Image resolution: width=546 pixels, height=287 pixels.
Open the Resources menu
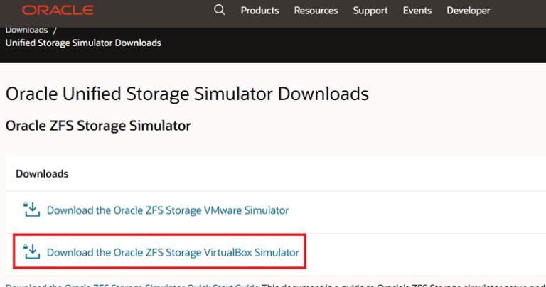pos(316,11)
